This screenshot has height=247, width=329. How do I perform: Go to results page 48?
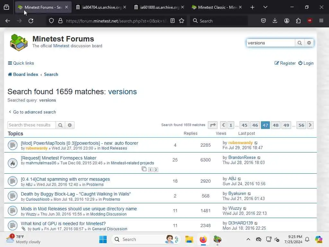tap(275, 125)
